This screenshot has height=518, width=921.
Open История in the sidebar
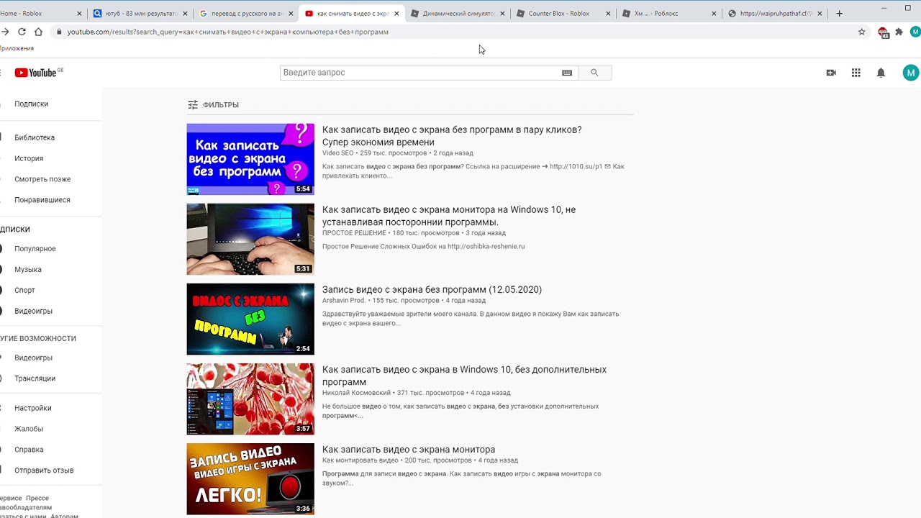(29, 158)
